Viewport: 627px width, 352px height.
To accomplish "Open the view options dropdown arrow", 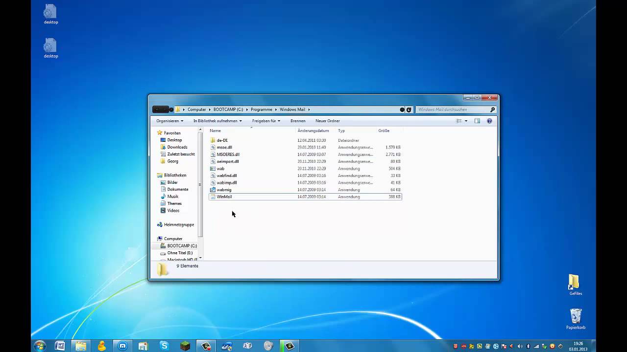I will click(x=466, y=121).
